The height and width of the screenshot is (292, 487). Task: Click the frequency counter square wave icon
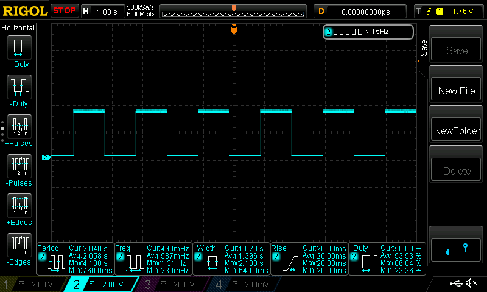pos(348,32)
